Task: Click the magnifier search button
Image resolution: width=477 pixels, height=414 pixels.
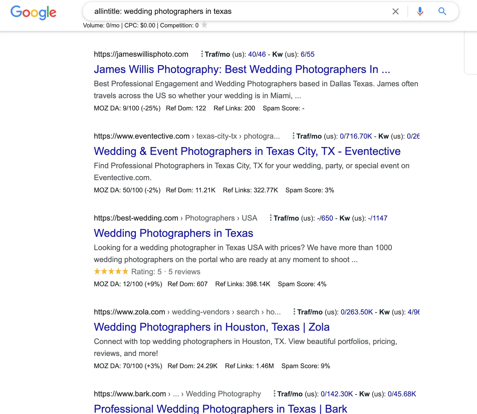Action: click(442, 11)
